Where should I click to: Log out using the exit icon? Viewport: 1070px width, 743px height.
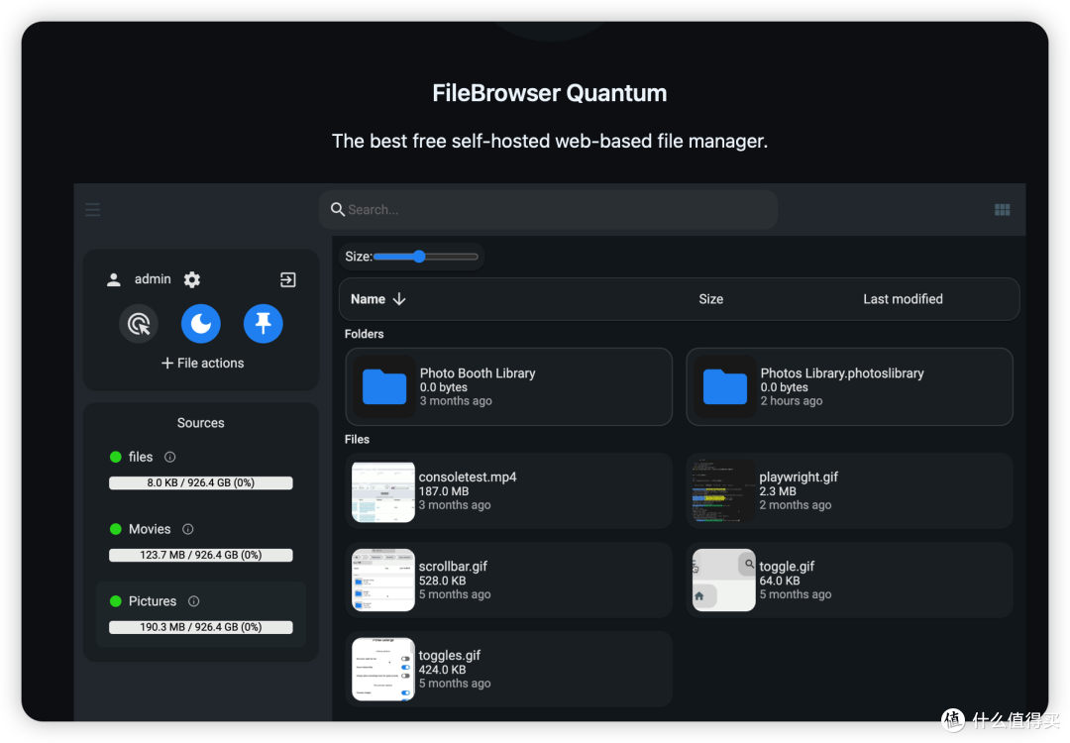tap(288, 279)
